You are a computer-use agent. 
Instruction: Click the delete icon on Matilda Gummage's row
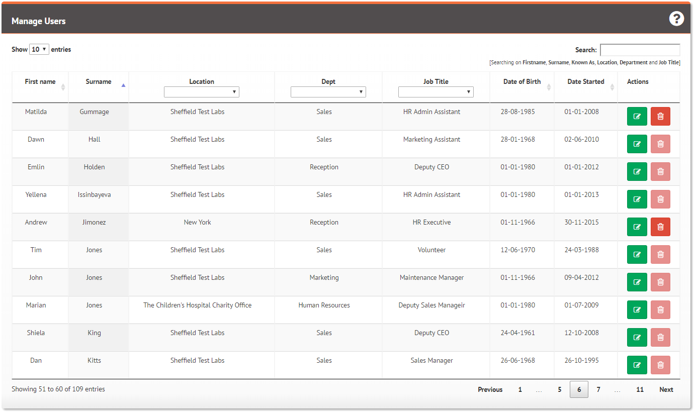pos(660,116)
